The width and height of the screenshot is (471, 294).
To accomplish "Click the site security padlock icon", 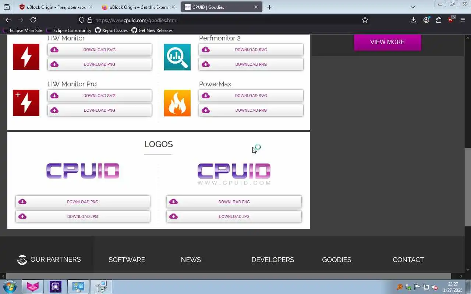I will (x=89, y=20).
